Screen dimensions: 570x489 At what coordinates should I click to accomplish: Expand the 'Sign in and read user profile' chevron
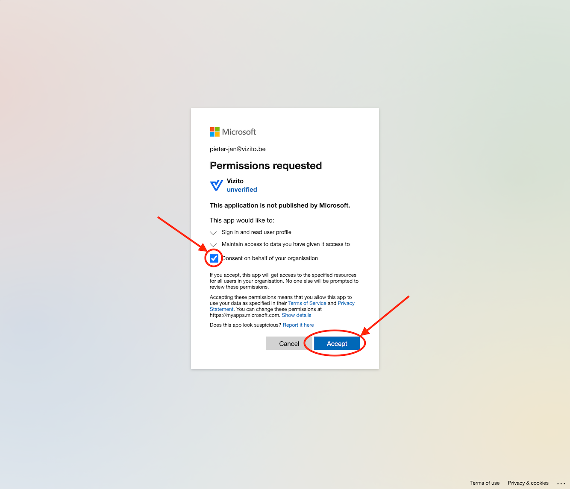(213, 233)
